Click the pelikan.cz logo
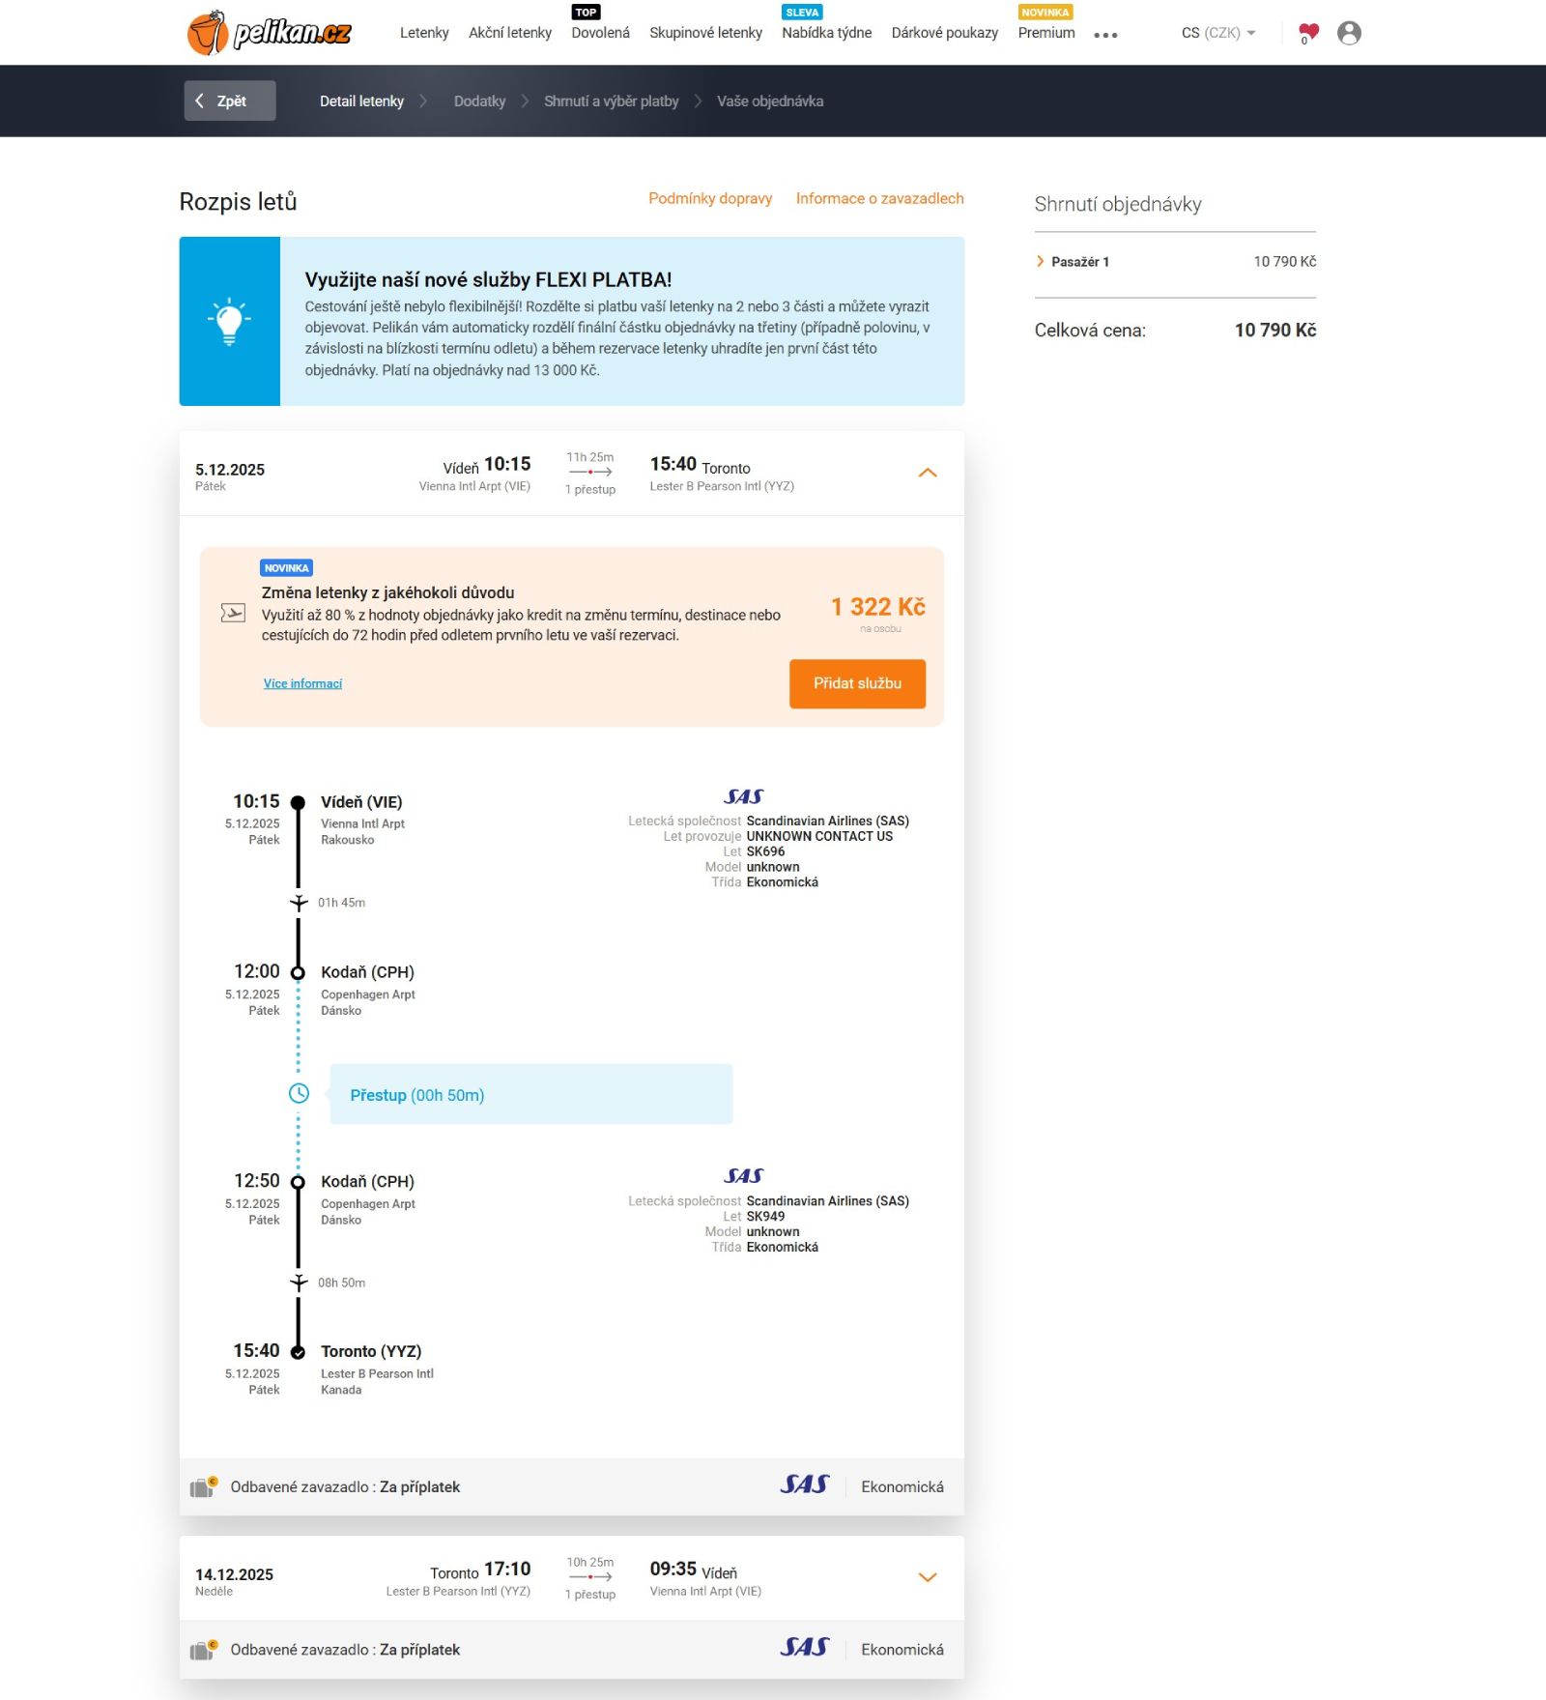The width and height of the screenshot is (1546, 1700). point(269,33)
